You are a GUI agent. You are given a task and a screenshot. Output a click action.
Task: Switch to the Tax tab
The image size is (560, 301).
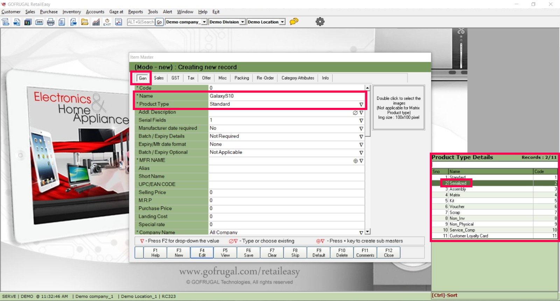(191, 78)
